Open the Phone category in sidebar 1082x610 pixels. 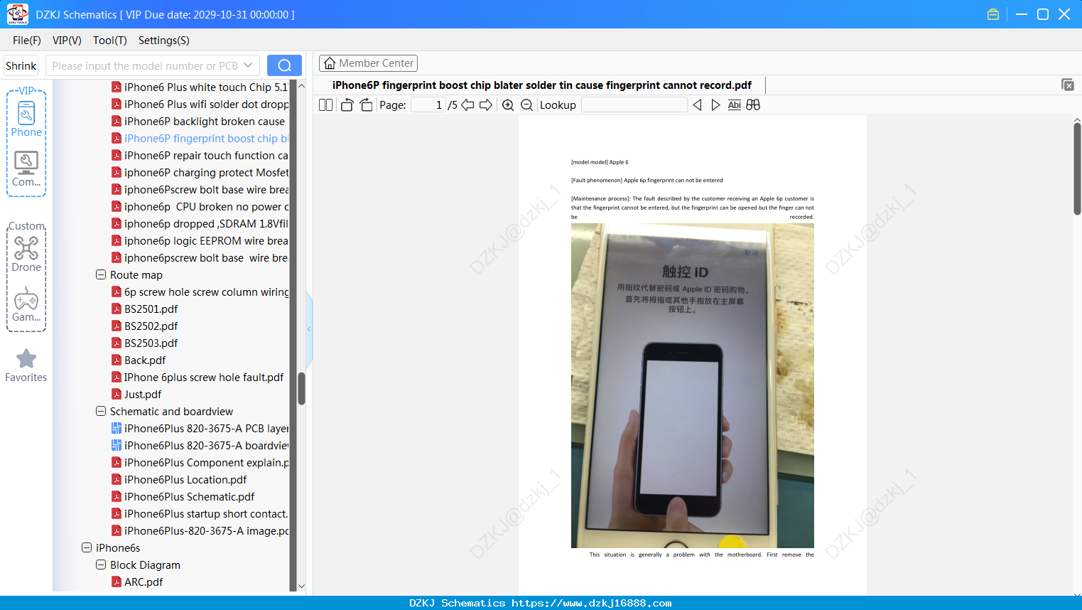(26, 119)
